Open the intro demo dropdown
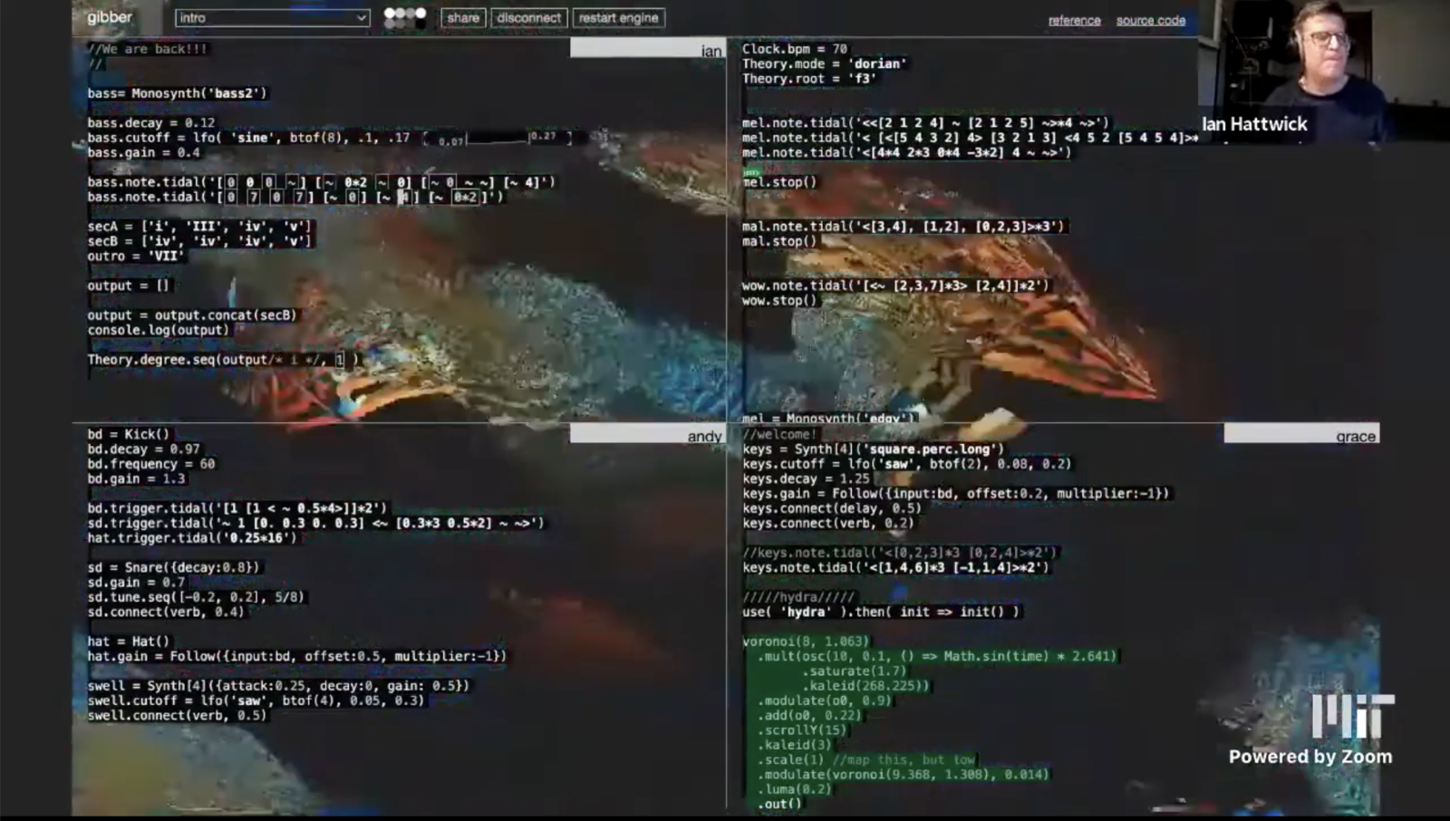This screenshot has height=821, width=1450. (x=272, y=18)
